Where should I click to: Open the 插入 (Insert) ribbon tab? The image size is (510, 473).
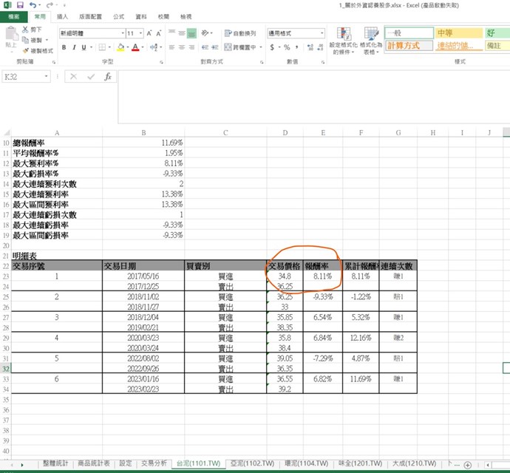click(x=63, y=16)
